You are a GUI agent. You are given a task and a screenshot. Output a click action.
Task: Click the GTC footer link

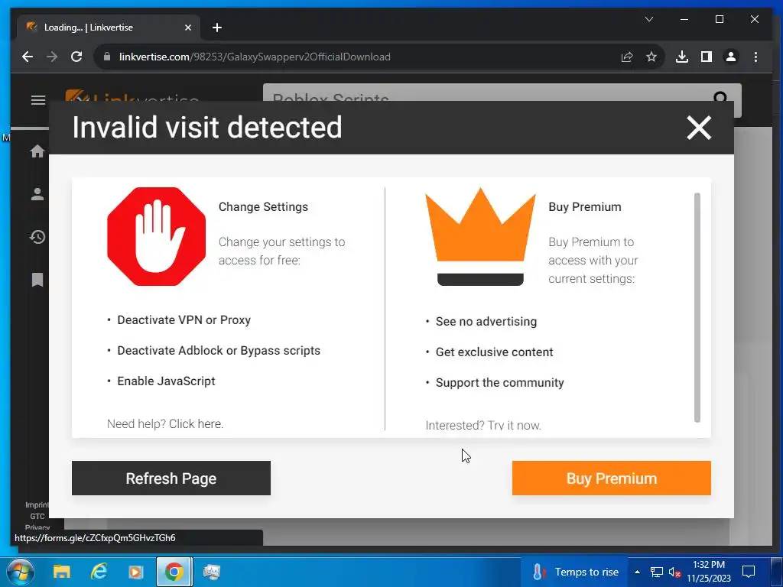tap(37, 516)
